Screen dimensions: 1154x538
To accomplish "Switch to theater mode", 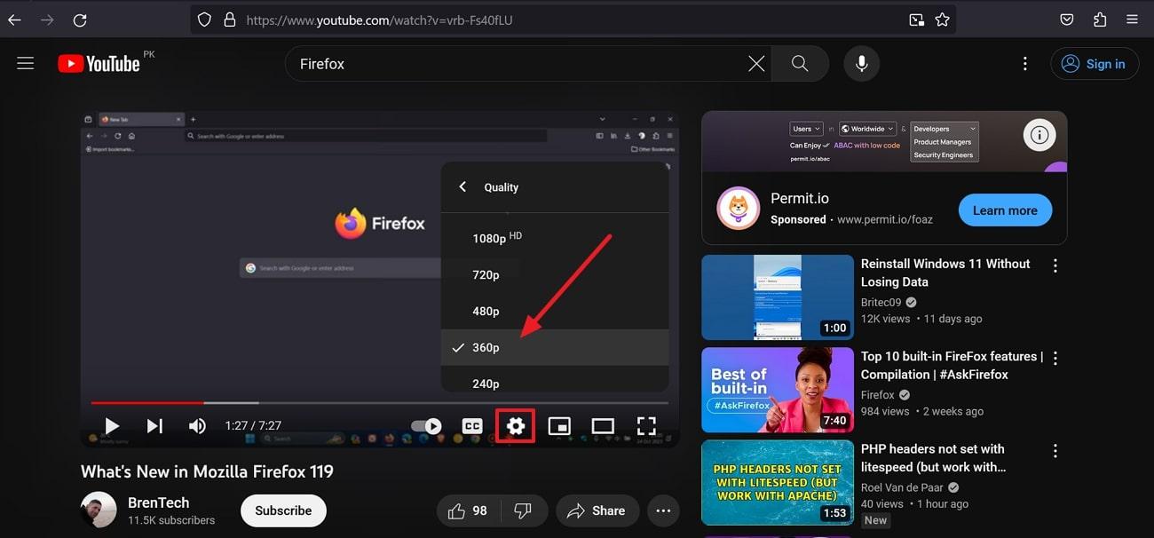I will click(x=603, y=426).
